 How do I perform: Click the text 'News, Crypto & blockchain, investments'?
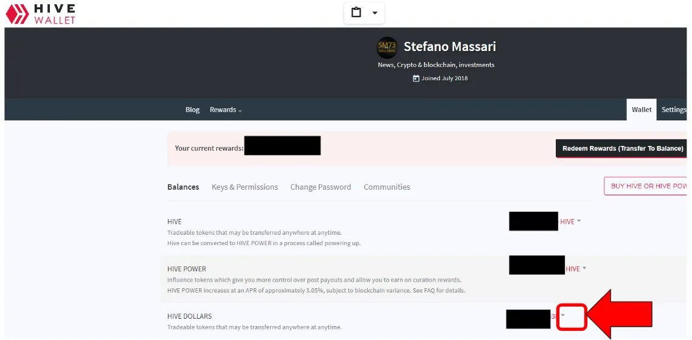(x=436, y=65)
